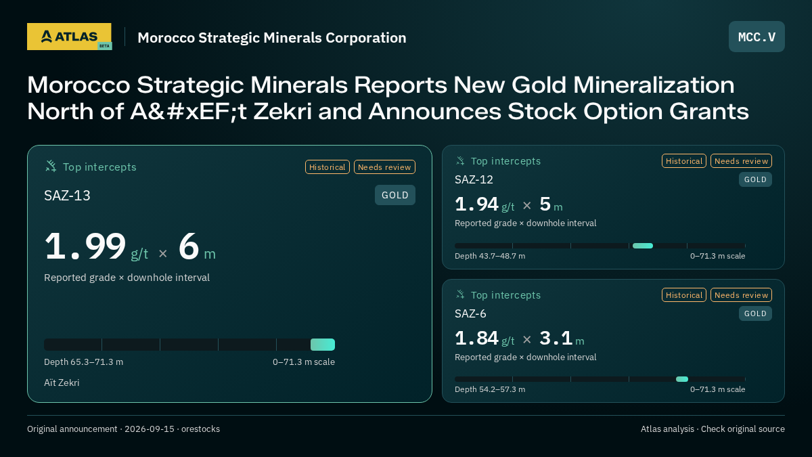This screenshot has height=457, width=812.
Task: Click the SAZ-12 hole name
Action: pos(474,179)
